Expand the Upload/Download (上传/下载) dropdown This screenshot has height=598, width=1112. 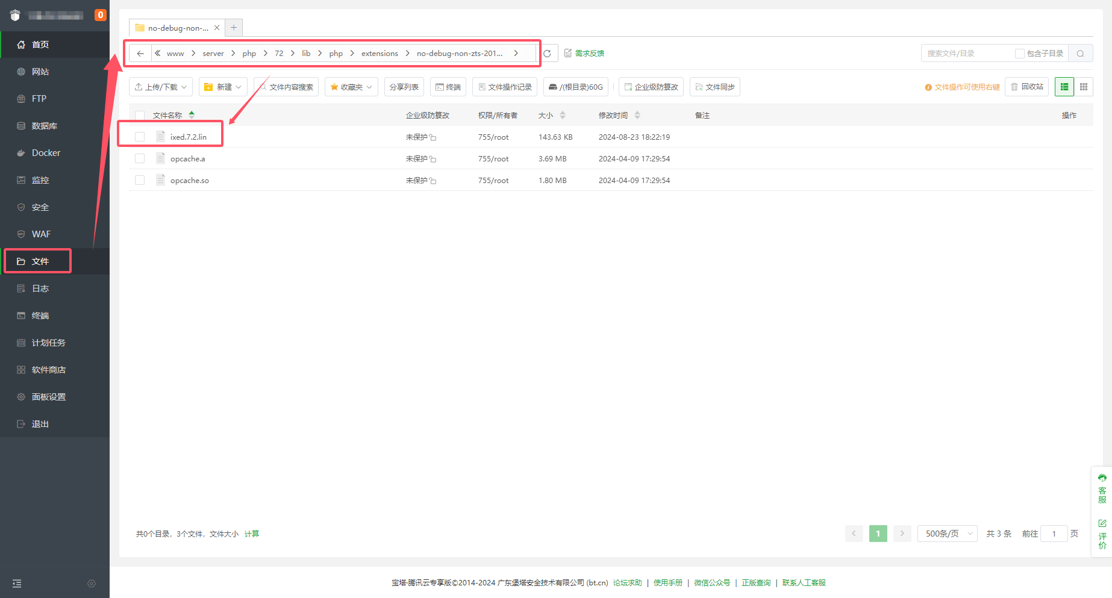coord(161,87)
